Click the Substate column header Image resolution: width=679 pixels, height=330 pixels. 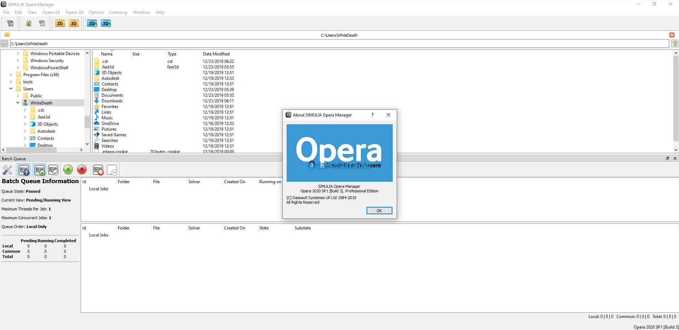point(303,228)
